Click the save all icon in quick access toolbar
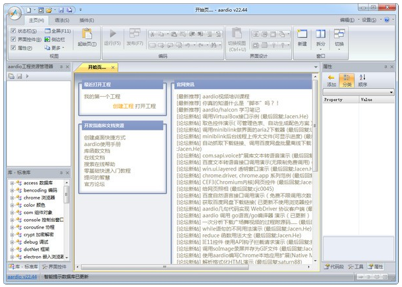 69,10
